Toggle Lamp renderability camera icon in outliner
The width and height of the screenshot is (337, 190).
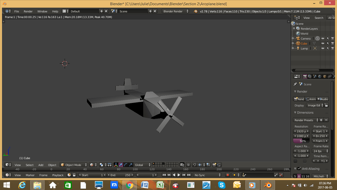333,49
